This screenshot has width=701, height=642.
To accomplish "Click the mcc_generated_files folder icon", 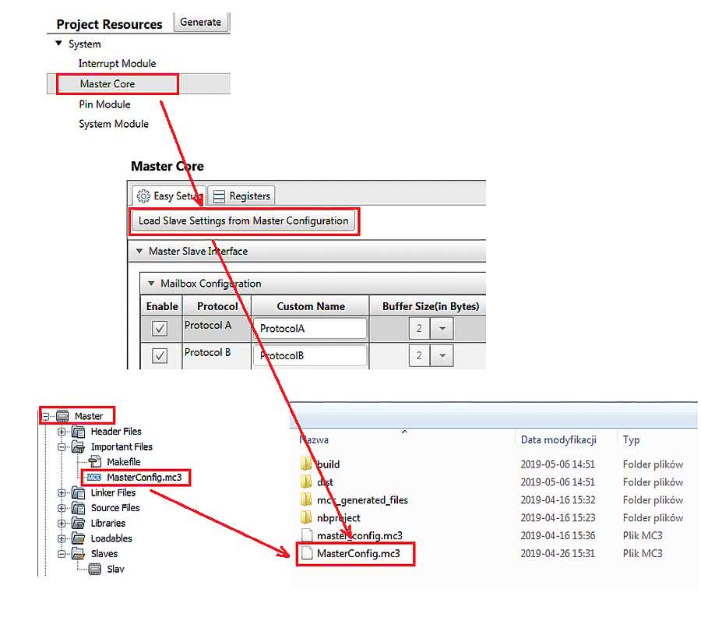I will click(306, 500).
